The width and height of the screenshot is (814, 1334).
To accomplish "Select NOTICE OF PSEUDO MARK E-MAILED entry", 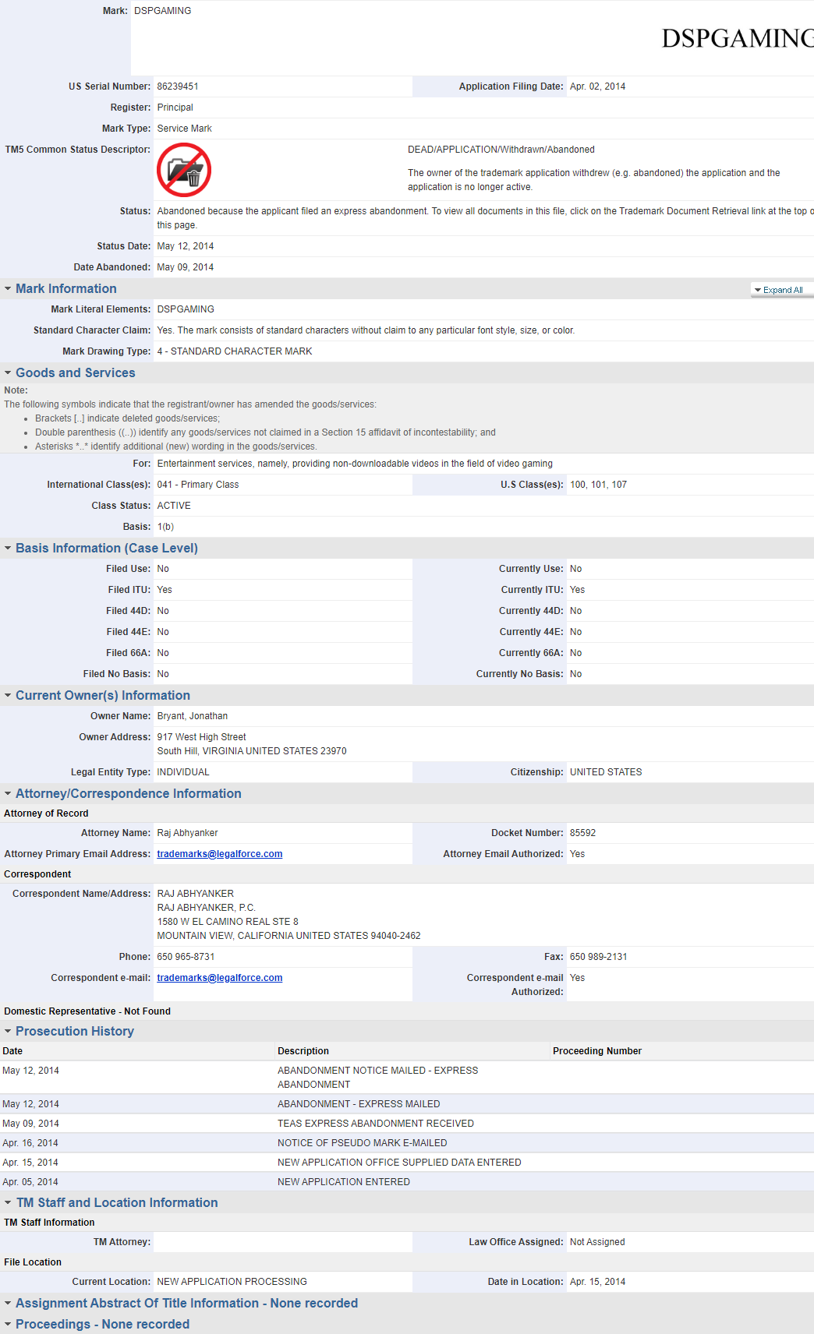I will tap(363, 1143).
